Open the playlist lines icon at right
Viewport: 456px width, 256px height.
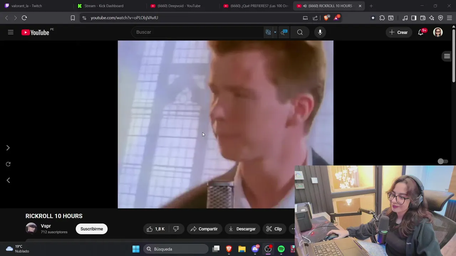(447, 56)
